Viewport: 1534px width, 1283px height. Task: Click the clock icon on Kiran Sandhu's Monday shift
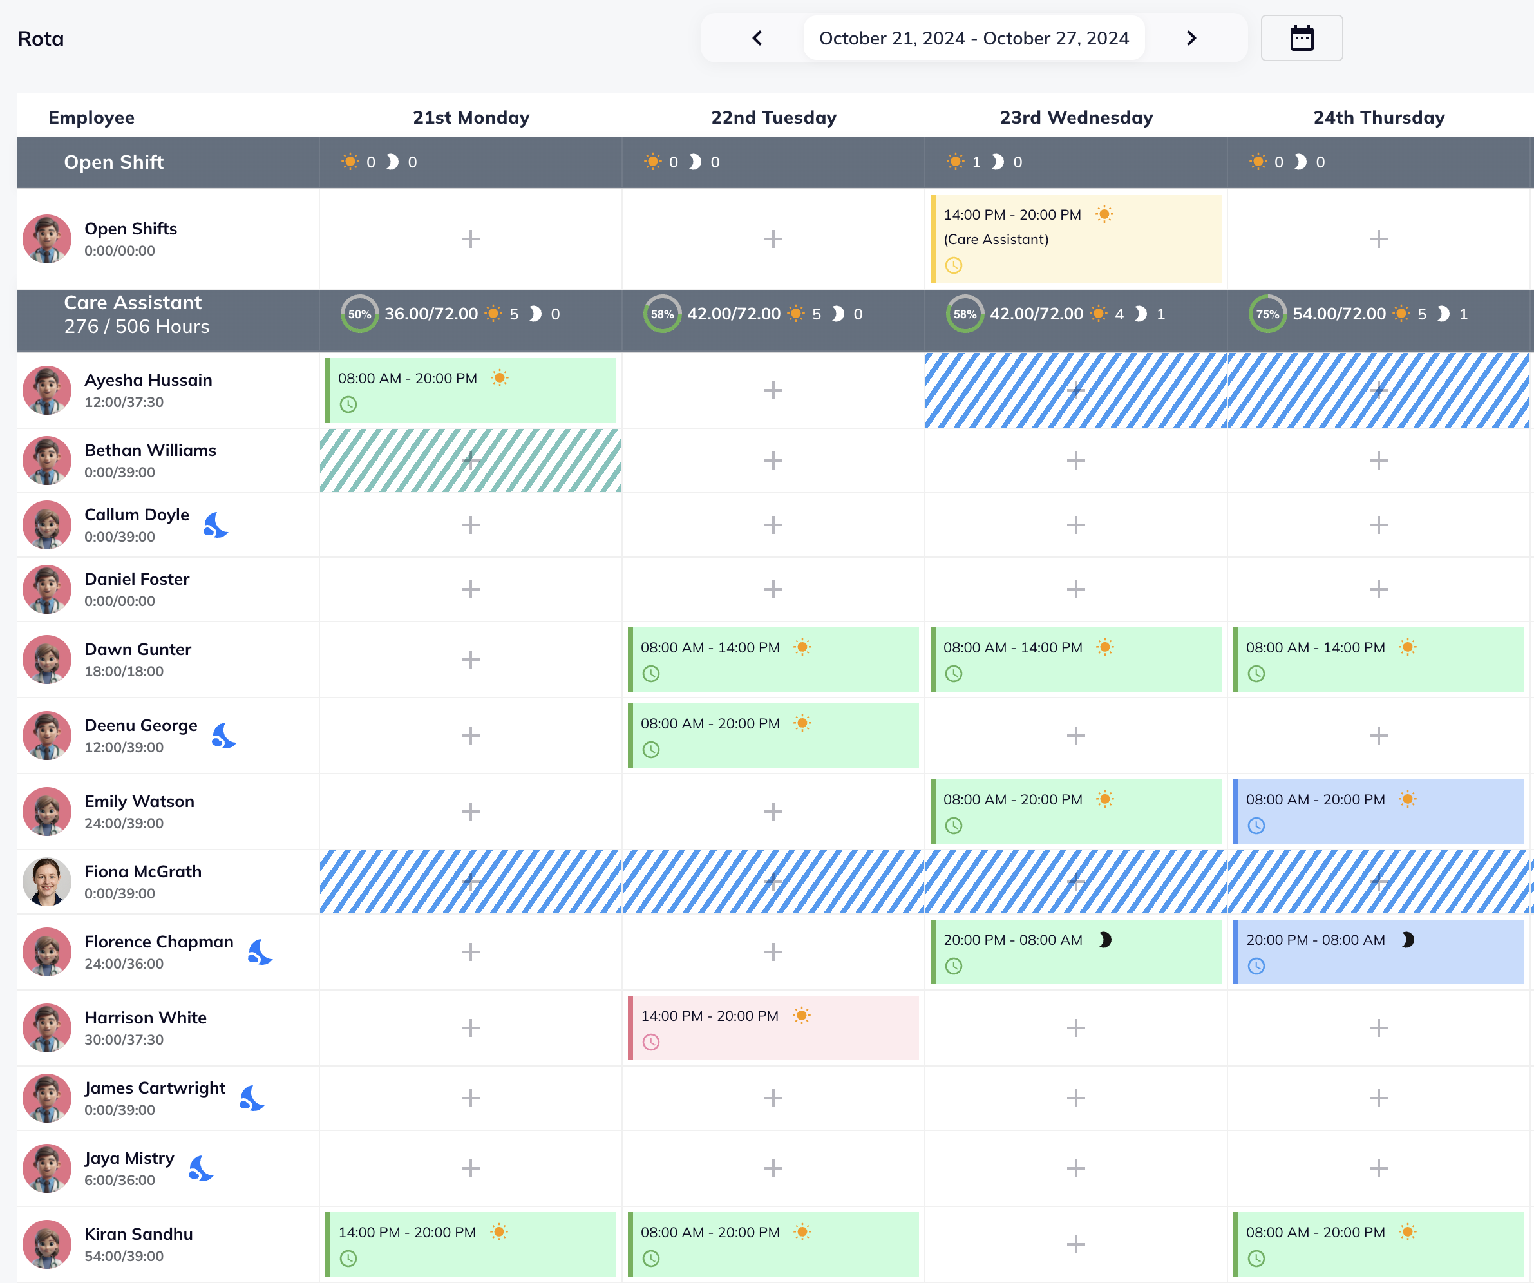350,1258
